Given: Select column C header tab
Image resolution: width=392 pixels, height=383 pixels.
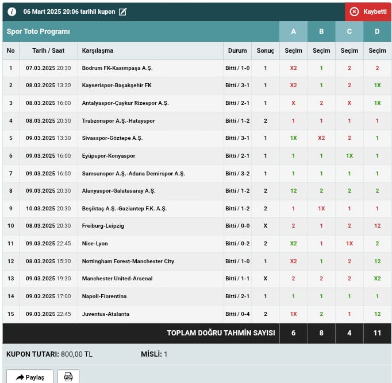Looking at the screenshot, I should [349, 32].
